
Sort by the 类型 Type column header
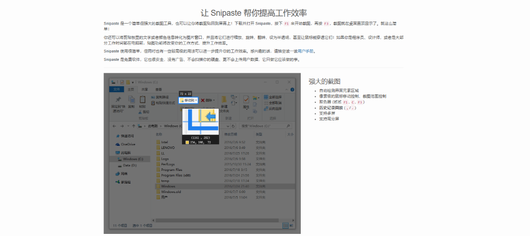(x=259, y=134)
